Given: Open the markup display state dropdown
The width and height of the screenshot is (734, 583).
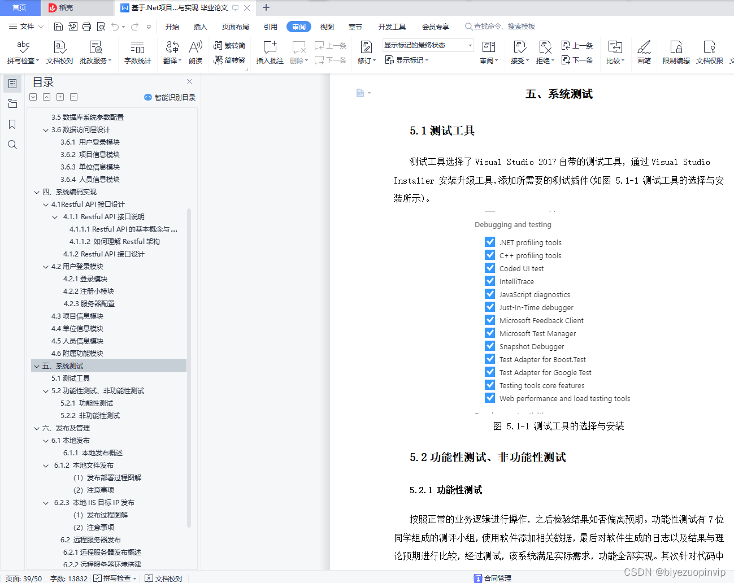Looking at the screenshot, I should 428,45.
